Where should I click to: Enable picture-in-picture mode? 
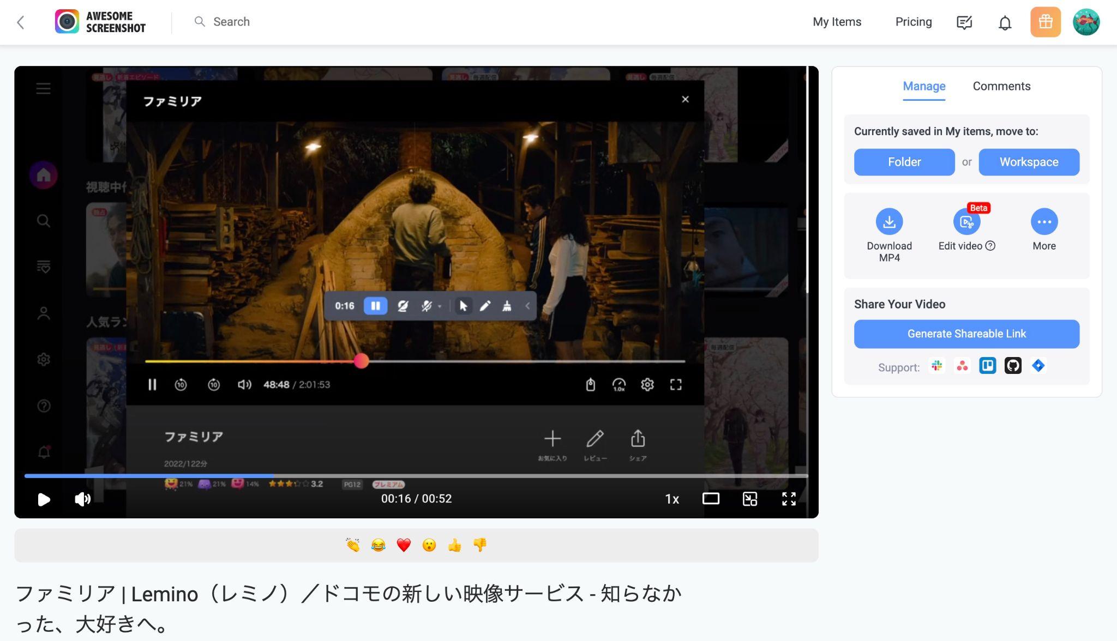[x=750, y=499]
